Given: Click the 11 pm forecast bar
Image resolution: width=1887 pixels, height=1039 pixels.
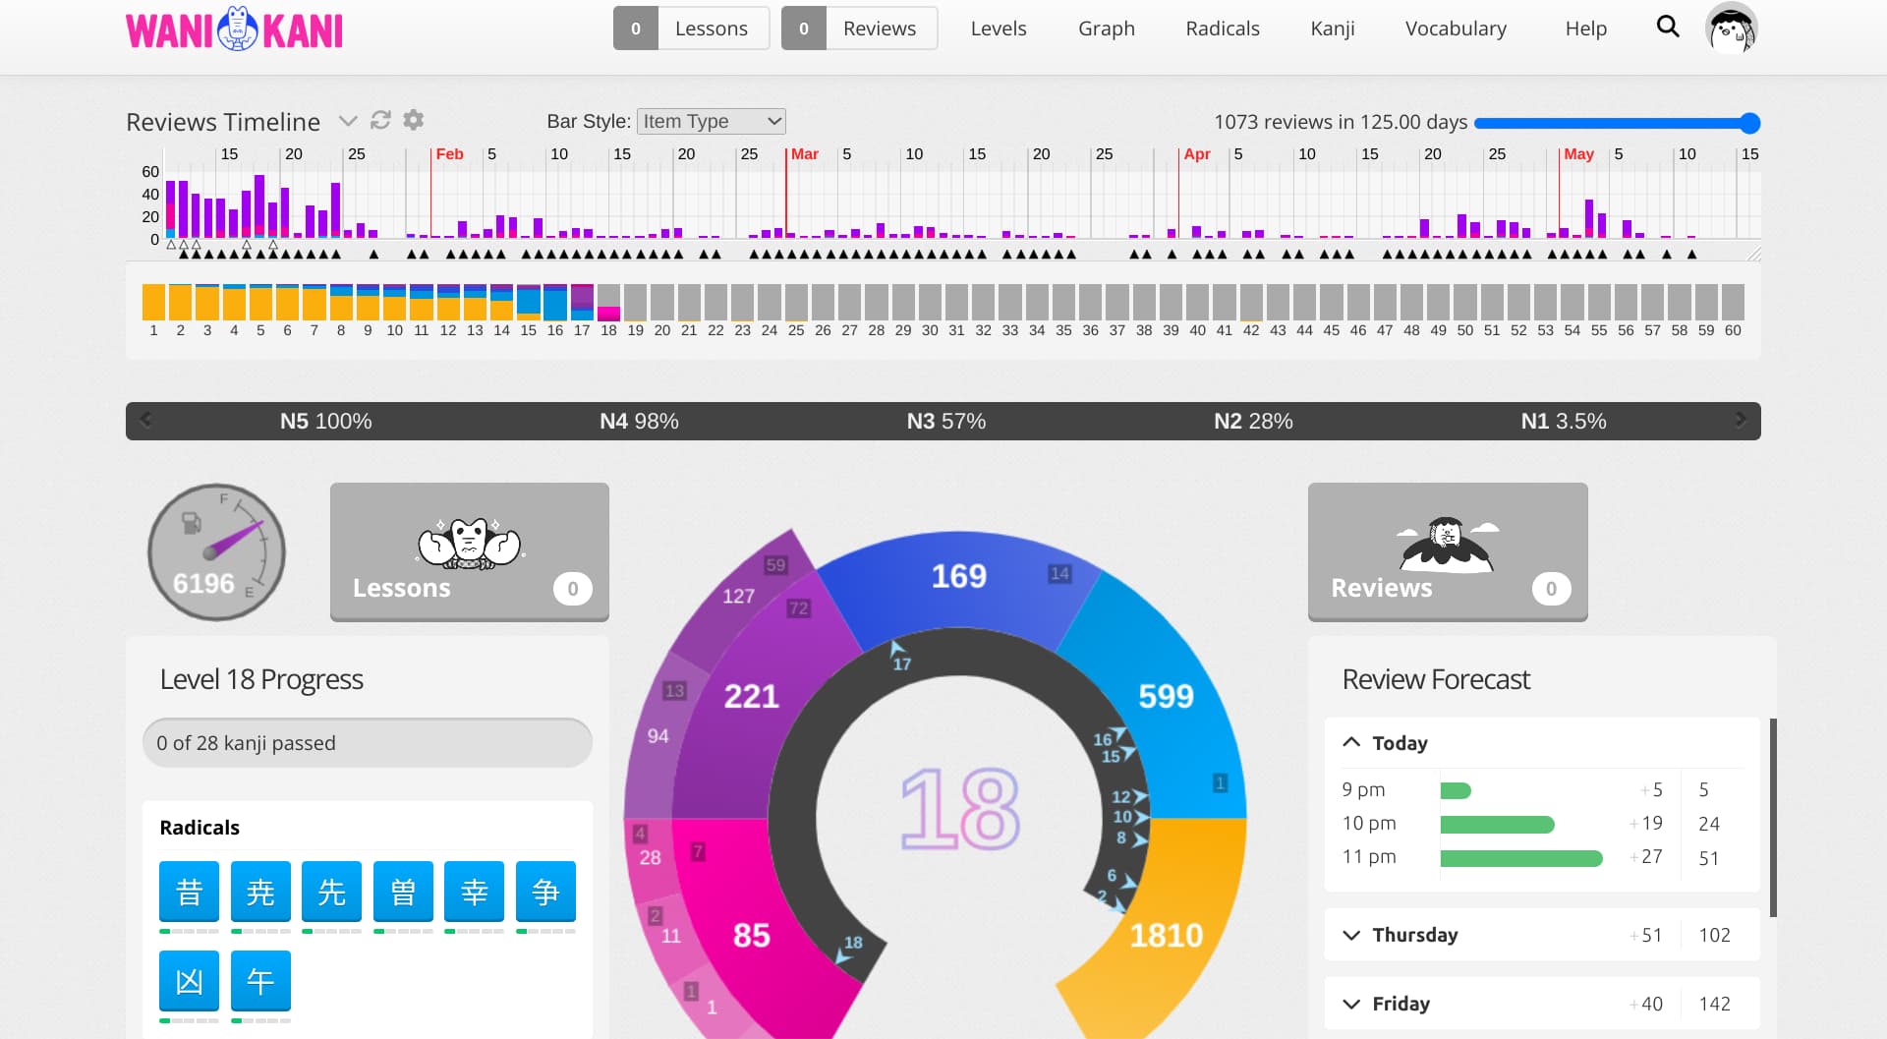Looking at the screenshot, I should [1521, 858].
